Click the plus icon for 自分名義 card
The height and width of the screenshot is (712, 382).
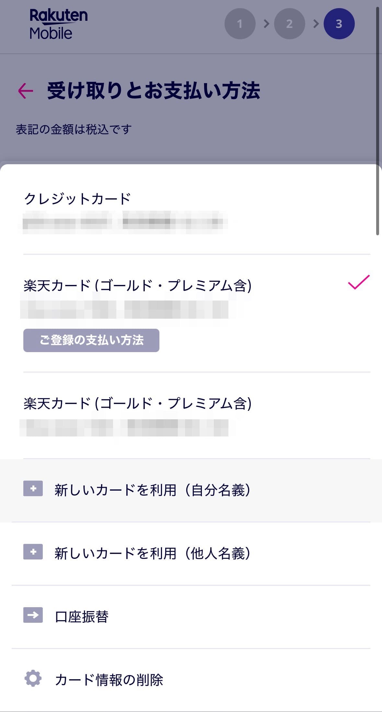pyautogui.click(x=33, y=488)
